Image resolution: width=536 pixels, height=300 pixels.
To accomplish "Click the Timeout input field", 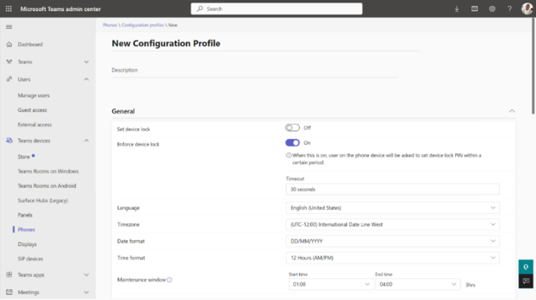I will tap(392, 190).
